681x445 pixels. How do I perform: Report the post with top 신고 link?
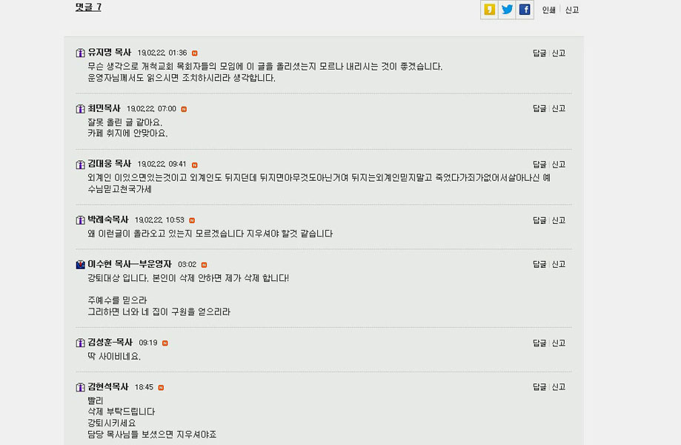(x=571, y=10)
